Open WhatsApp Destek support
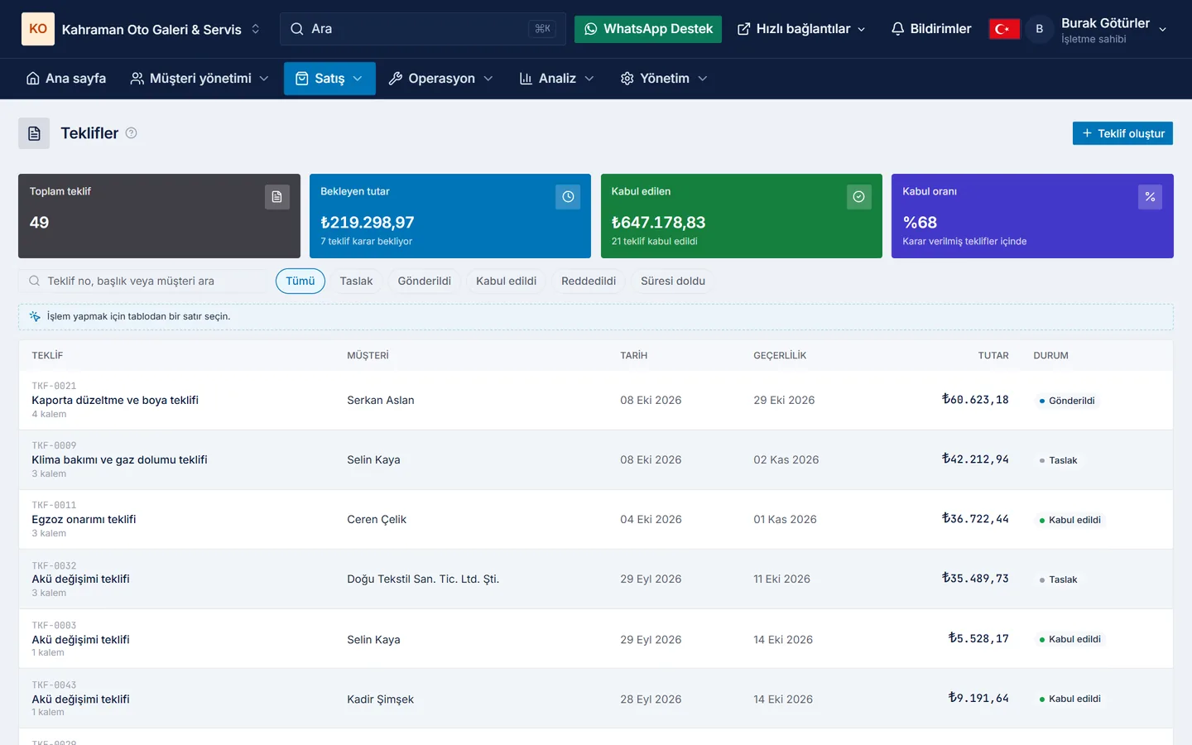This screenshot has height=745, width=1192. (648, 29)
